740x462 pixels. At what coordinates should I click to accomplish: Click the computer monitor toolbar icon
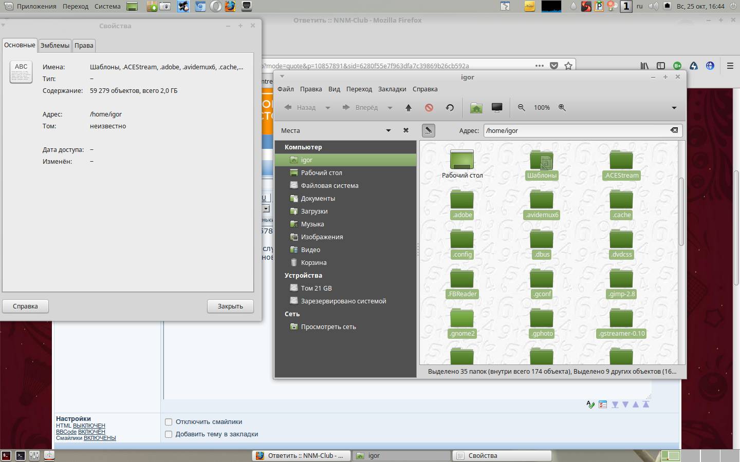click(497, 108)
